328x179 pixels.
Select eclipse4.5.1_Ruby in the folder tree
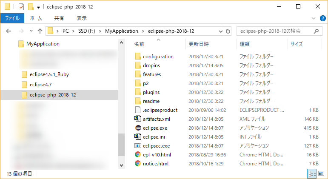click(x=49, y=74)
